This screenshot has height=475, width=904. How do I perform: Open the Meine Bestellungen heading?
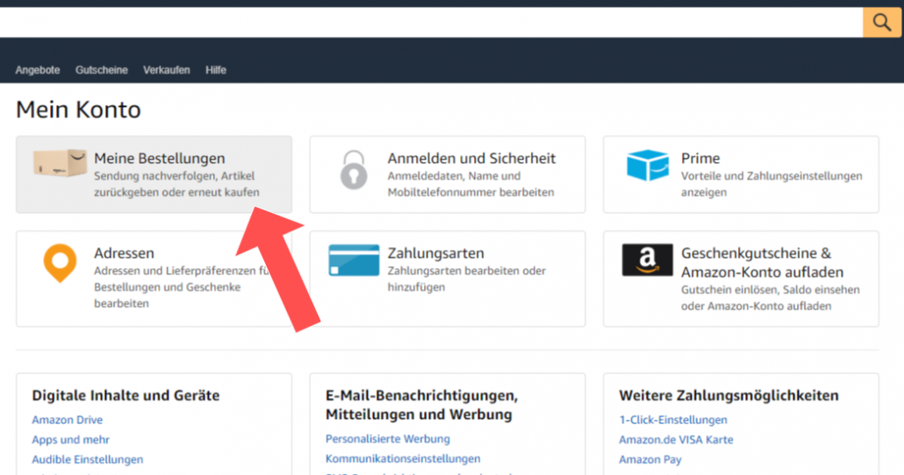[x=160, y=159]
